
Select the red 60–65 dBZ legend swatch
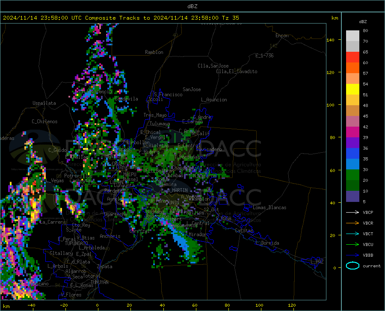pyautogui.click(x=352, y=57)
